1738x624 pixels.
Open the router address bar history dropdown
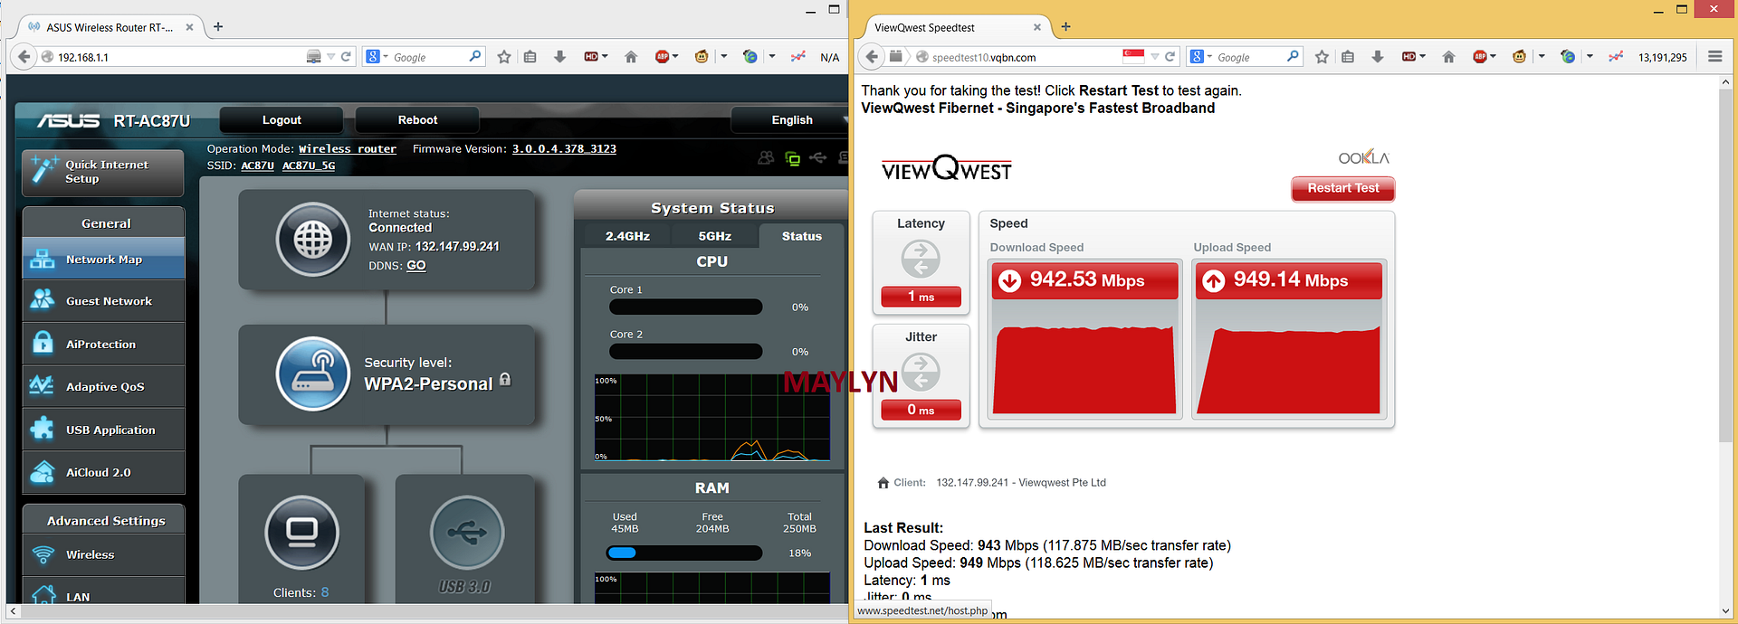pos(330,57)
